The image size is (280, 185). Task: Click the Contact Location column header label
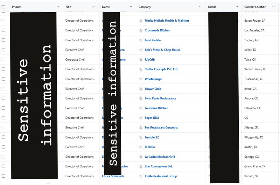[255, 7]
